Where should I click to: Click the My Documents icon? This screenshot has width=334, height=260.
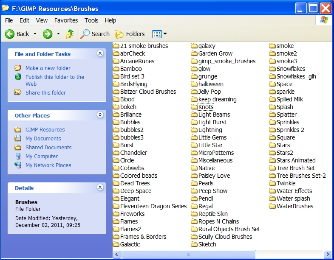pyautogui.click(x=18, y=138)
